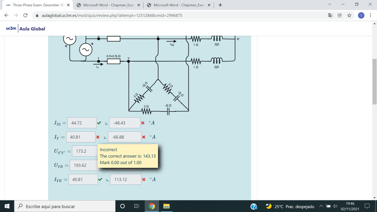Close the Three-Phase Exam tab
Screen dimensions: 377x212
coord(68,5)
